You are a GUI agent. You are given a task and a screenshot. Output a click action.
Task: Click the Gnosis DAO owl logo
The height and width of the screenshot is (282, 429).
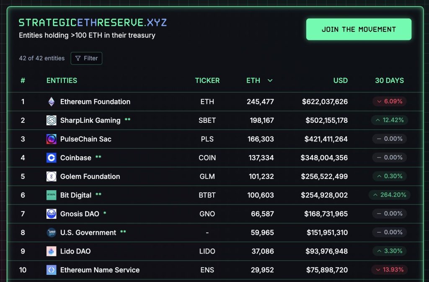[51, 214]
